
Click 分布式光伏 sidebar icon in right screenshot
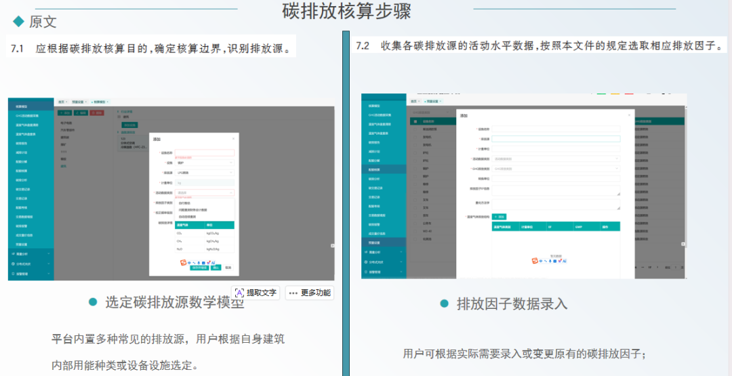366,262
